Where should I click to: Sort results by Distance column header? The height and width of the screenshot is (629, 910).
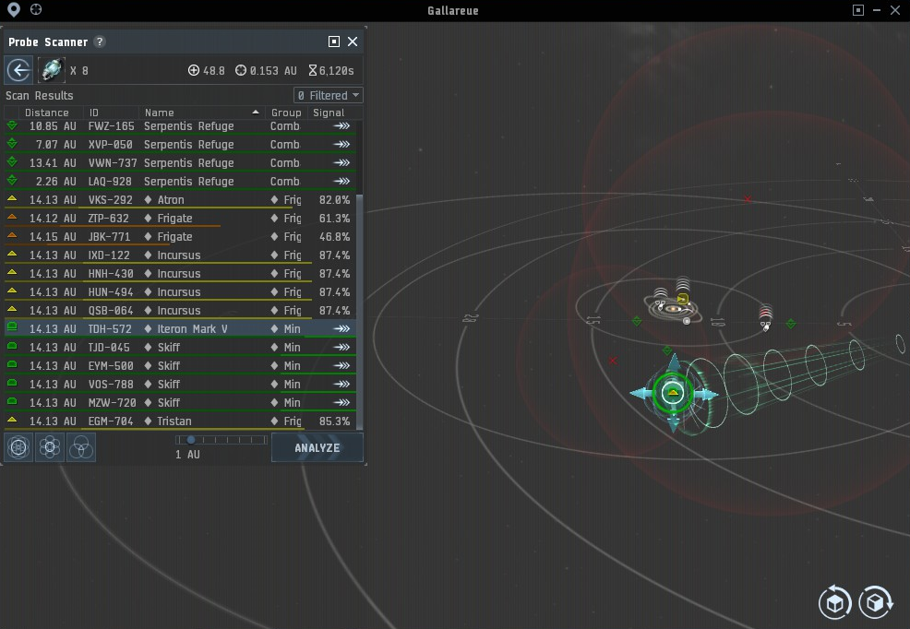click(51, 113)
